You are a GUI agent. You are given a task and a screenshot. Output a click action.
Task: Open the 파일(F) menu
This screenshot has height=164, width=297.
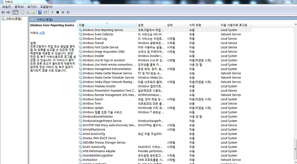[7, 7]
